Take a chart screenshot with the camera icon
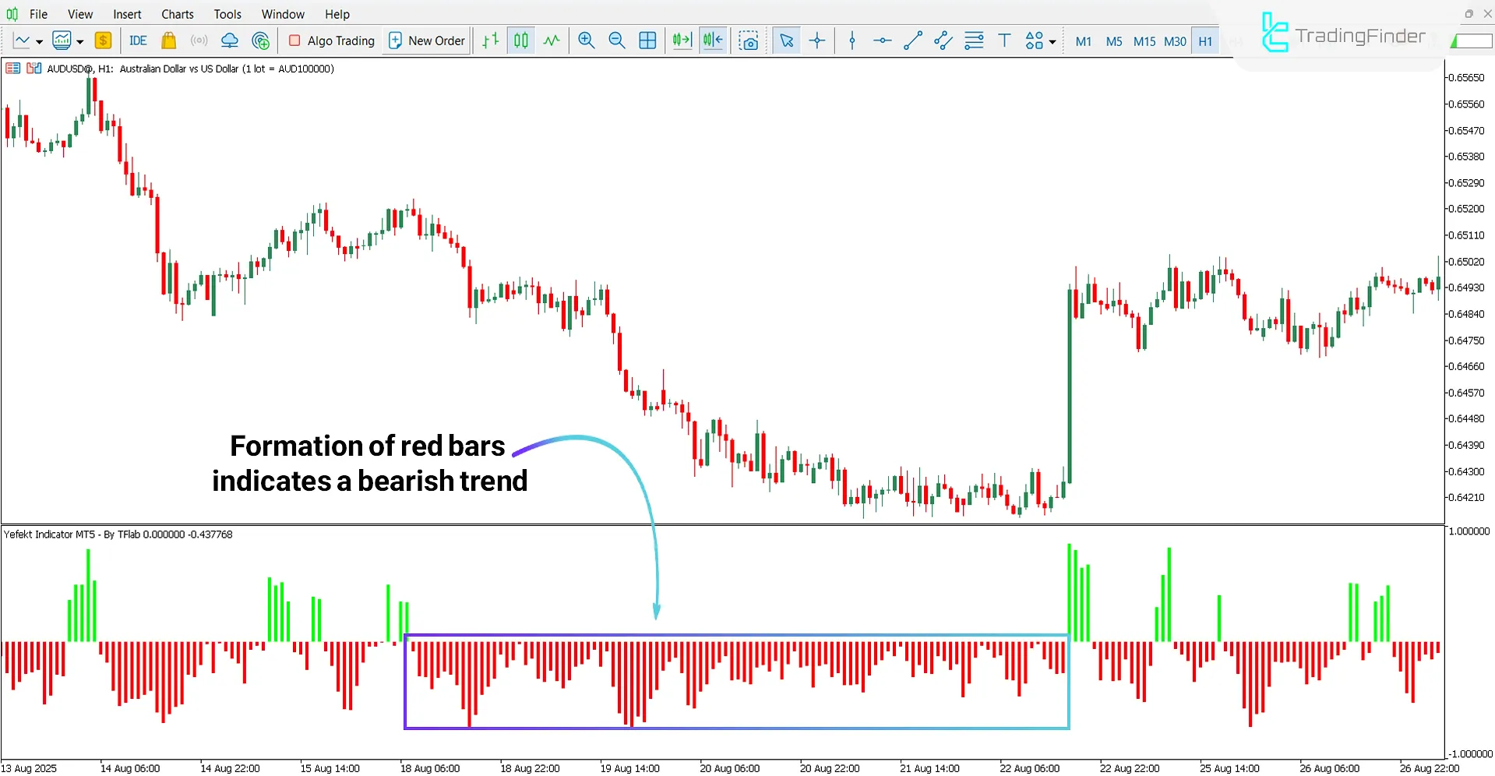 click(x=749, y=40)
